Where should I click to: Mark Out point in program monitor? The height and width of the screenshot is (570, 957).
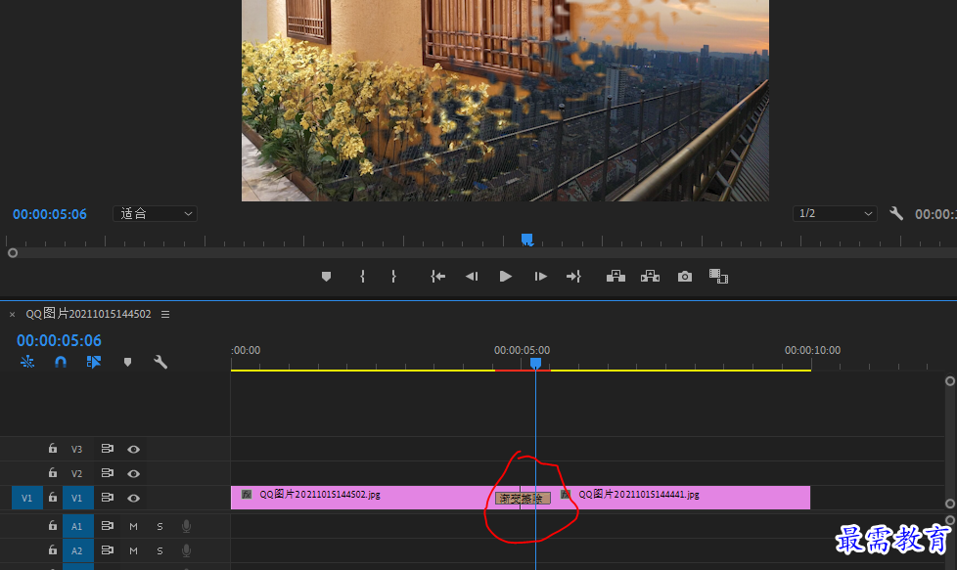[393, 277]
